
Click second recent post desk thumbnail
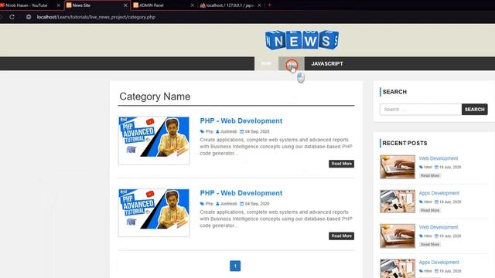click(398, 201)
